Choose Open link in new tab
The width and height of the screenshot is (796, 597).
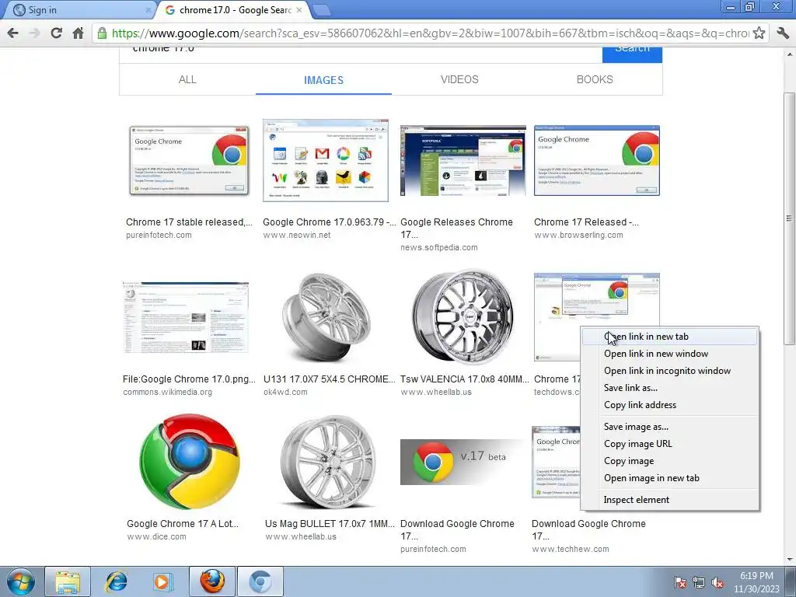pos(669,337)
